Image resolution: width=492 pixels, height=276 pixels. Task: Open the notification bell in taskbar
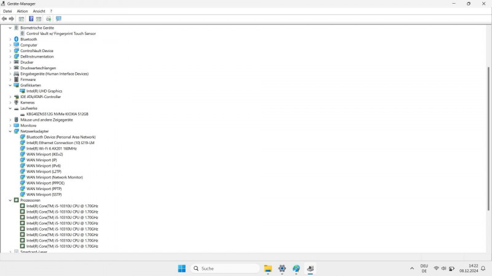483,269
